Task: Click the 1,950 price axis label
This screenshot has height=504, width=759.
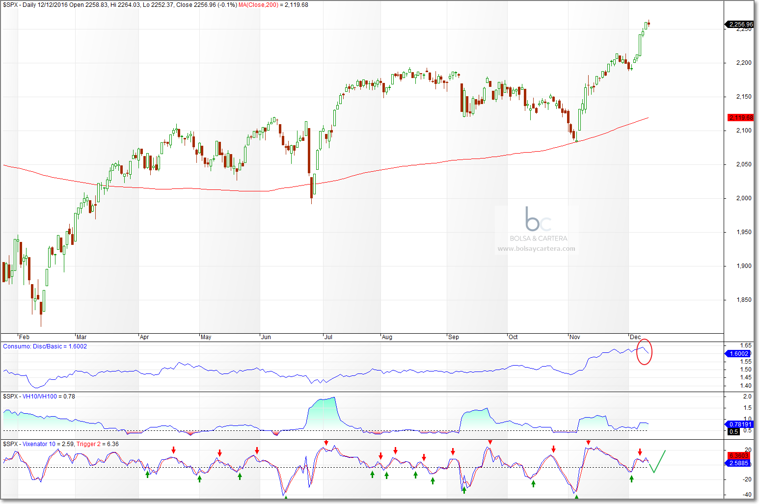Action: [744, 232]
